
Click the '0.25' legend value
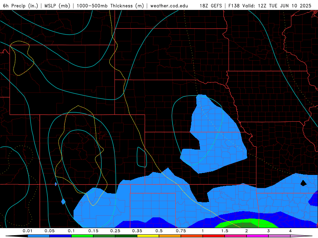click(x=115, y=231)
